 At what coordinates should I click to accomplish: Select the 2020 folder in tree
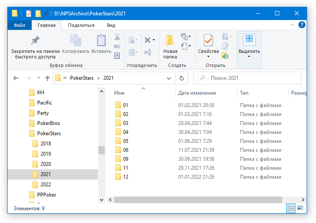coord(46,164)
